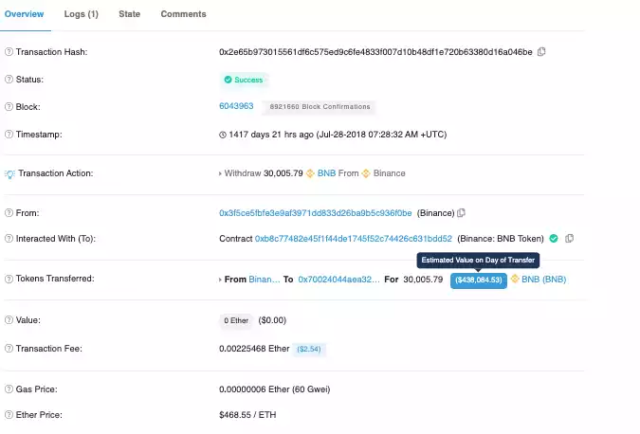Image resolution: width=640 pixels, height=434 pixels.
Task: Click the lightbulb icon beside Transaction Action
Action: coord(9,174)
